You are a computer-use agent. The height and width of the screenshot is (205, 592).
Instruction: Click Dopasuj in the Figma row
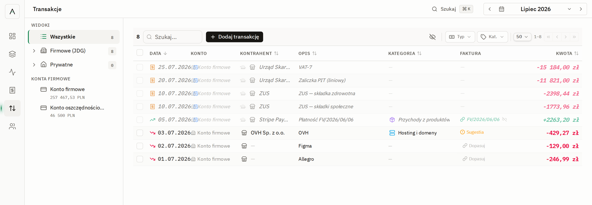474,146
